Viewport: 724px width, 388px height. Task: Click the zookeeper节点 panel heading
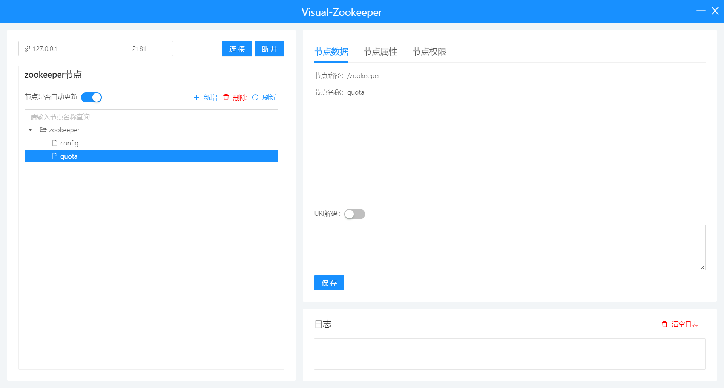coord(53,75)
